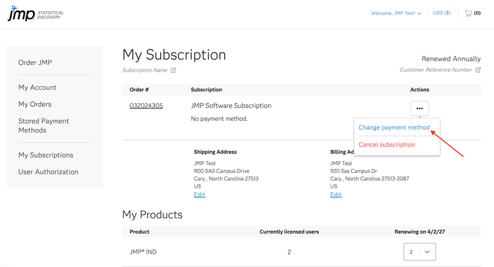Image resolution: width=494 pixels, height=267 pixels.
Task: Open Stored Payment Methods in sidebar
Action: click(x=43, y=126)
